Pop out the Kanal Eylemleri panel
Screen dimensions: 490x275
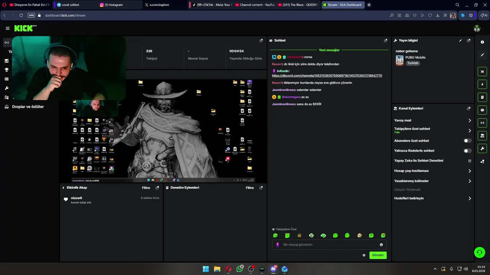(x=469, y=108)
